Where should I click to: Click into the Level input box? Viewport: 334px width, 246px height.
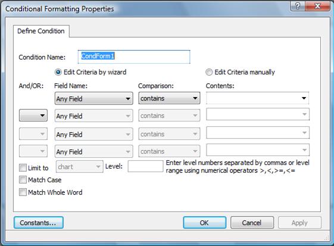(x=145, y=166)
